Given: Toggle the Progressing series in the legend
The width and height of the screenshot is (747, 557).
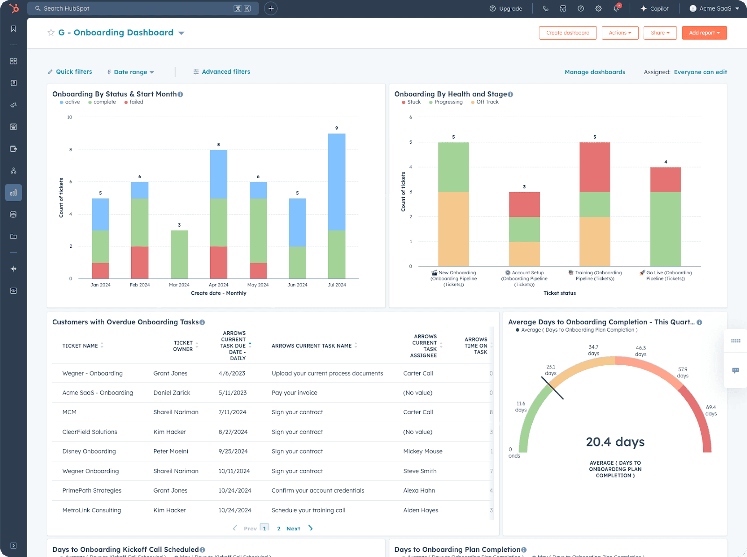Looking at the screenshot, I should coord(446,102).
